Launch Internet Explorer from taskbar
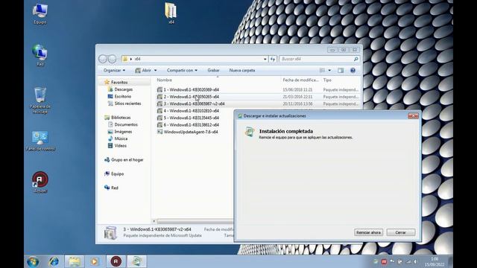Screen dimensions: 477x268 coord(54,261)
